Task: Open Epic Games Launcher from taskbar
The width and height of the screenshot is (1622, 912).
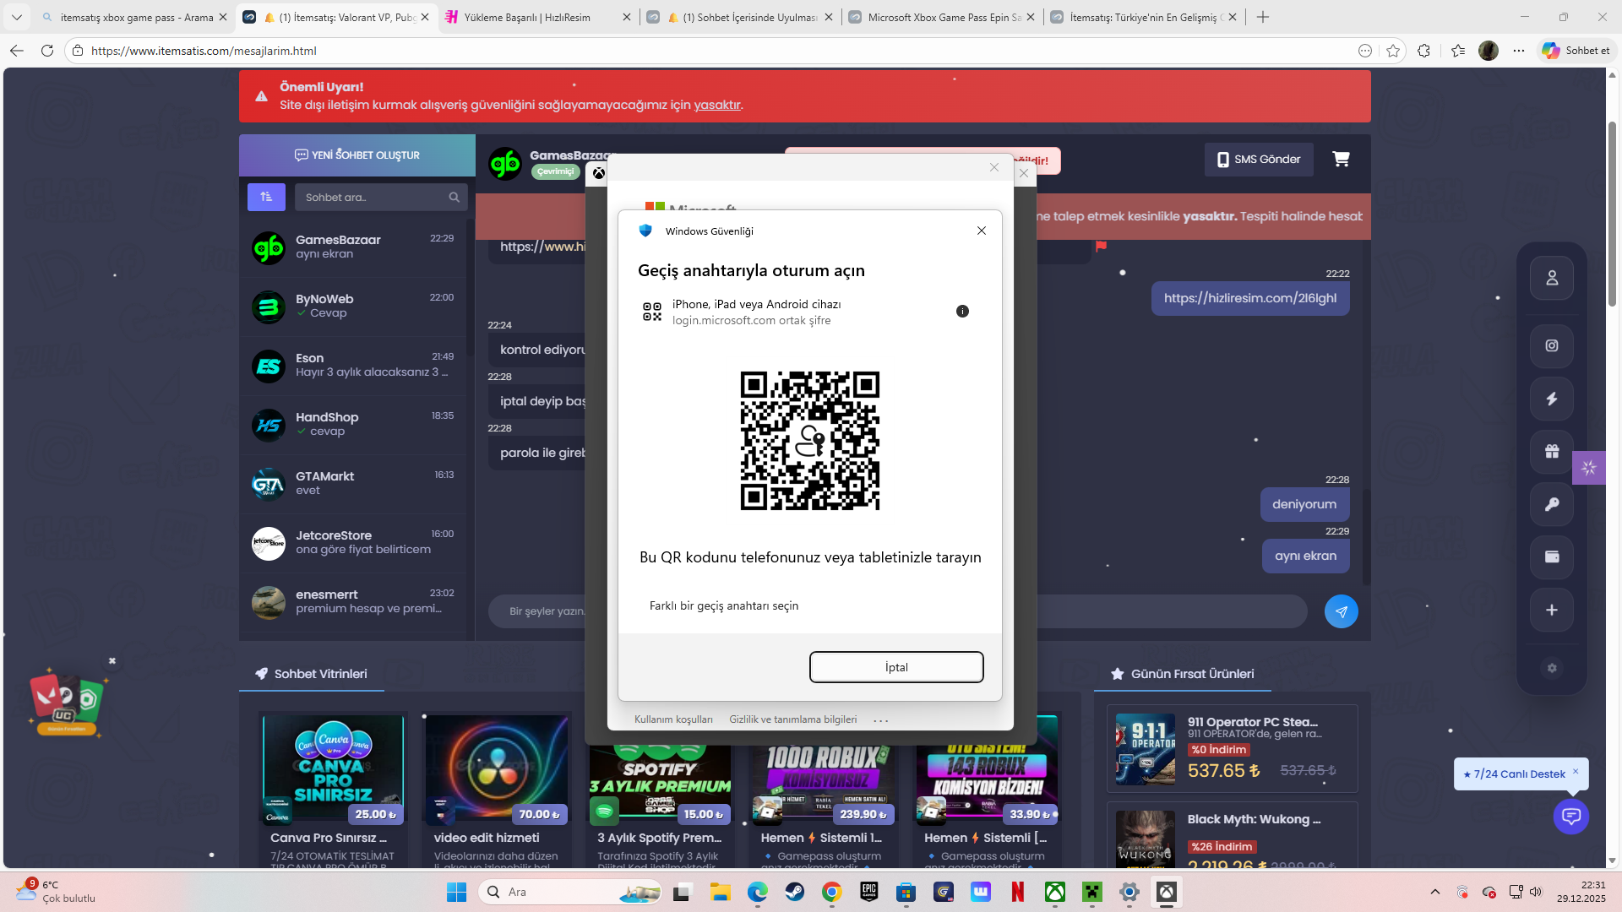Action: click(868, 892)
